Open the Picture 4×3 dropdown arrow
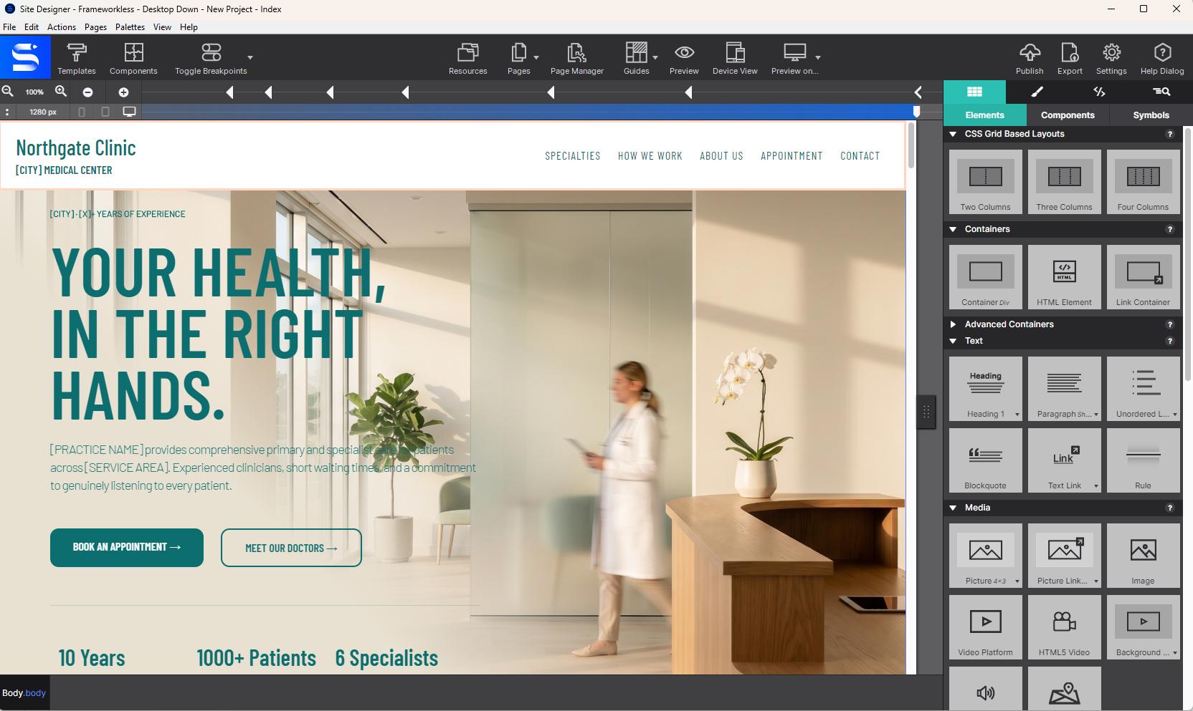 (1017, 581)
